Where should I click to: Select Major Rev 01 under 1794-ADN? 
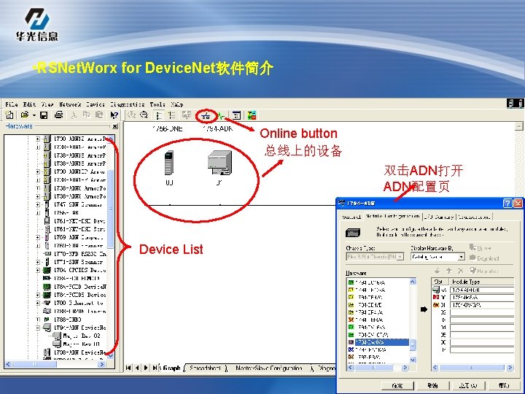coord(81,344)
